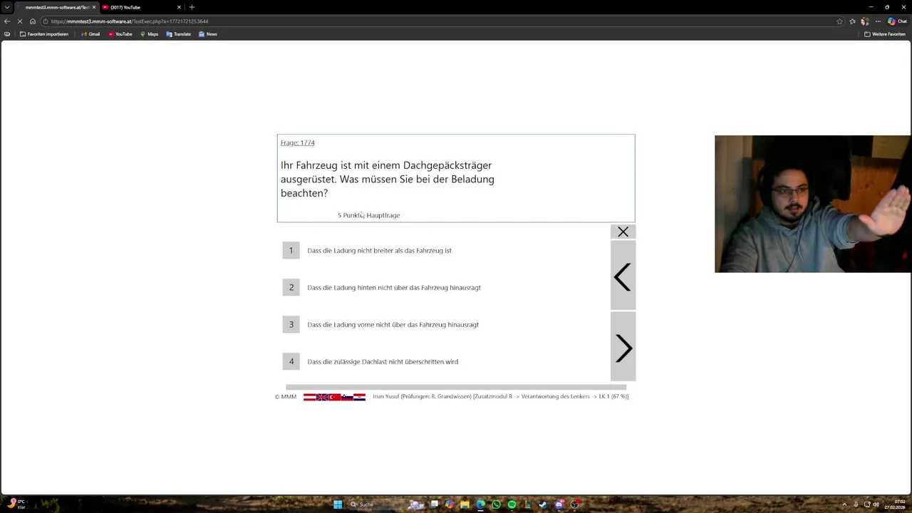Select answer box number 4
912x513 pixels.
point(291,361)
